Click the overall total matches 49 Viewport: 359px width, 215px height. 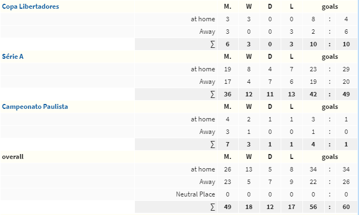point(227,207)
